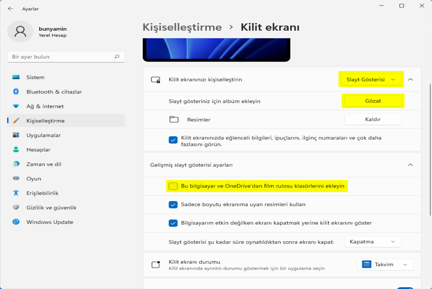The image size is (432, 289).
Task: Click the Sistem monitor icon
Action: 16,77
